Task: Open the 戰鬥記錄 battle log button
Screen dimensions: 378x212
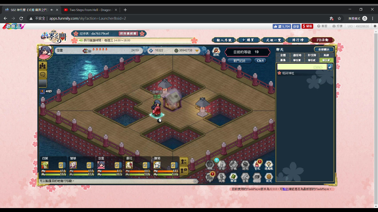Action: point(239,61)
